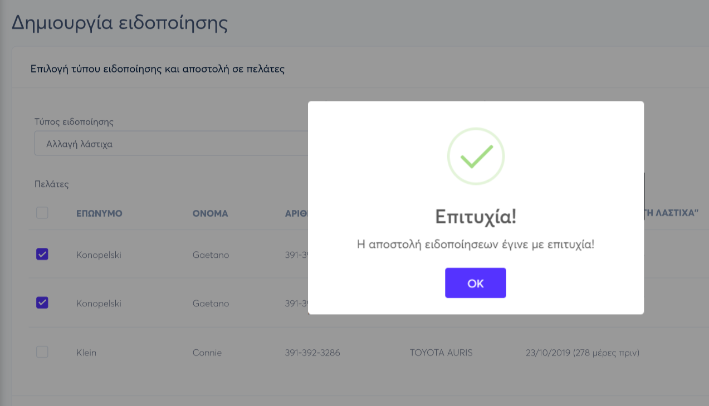Viewport: 709px width, 406px height.
Task: Click the 23/10/2019 date cell
Action: [582, 353]
